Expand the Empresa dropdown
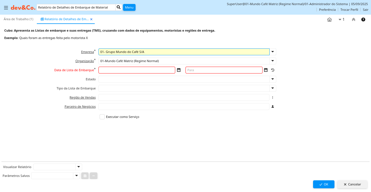Viewport: 371px width, 192px height. pos(273,52)
